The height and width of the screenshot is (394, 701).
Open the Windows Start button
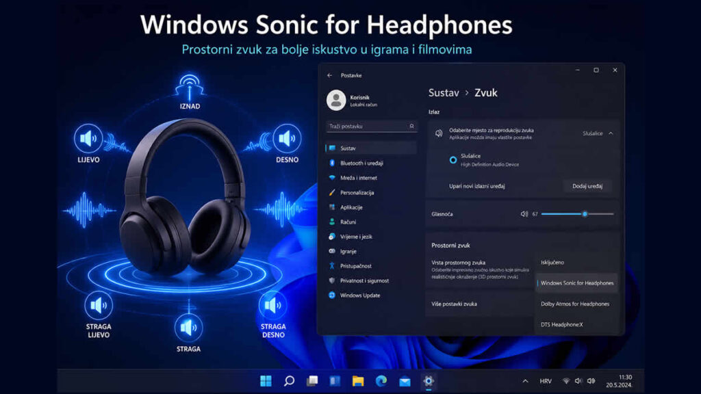tap(266, 380)
